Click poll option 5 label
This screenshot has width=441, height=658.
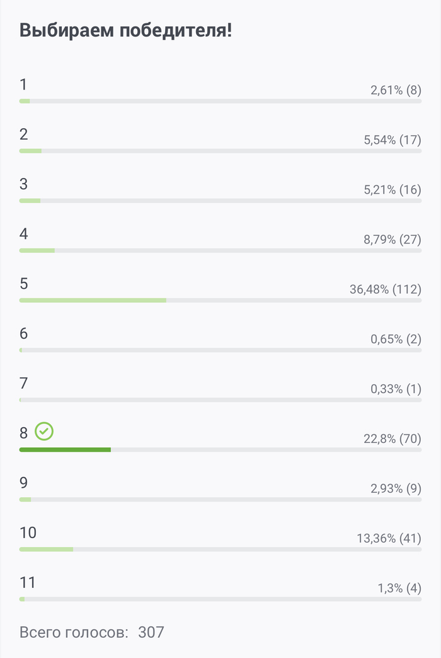tap(23, 284)
